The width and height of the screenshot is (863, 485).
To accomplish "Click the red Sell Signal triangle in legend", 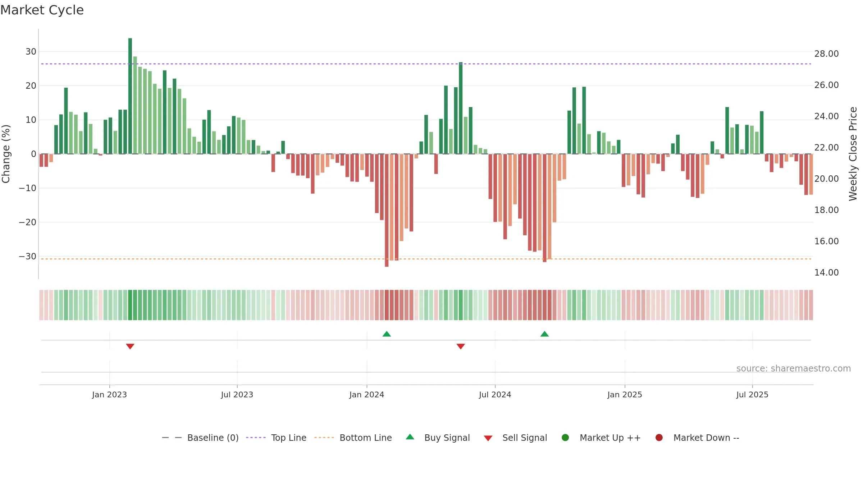I will pyautogui.click(x=488, y=438).
